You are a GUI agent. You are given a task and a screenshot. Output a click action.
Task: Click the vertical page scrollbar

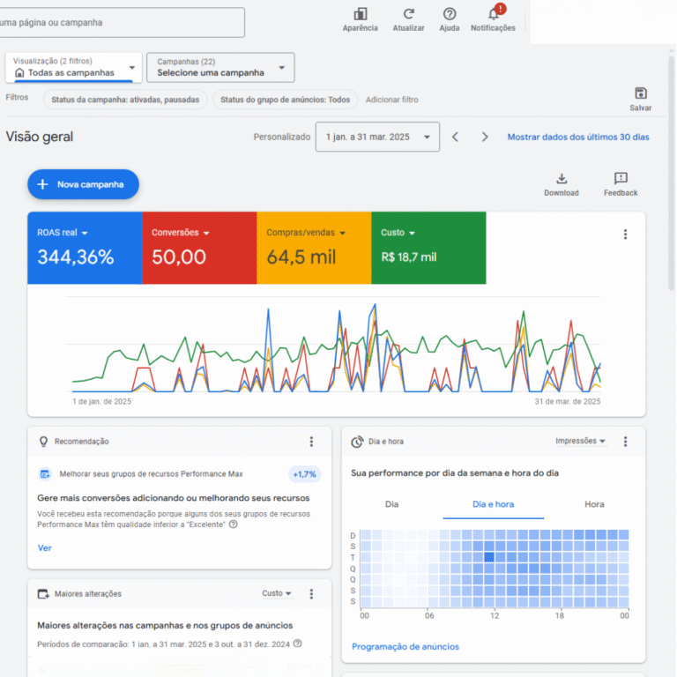point(671,173)
